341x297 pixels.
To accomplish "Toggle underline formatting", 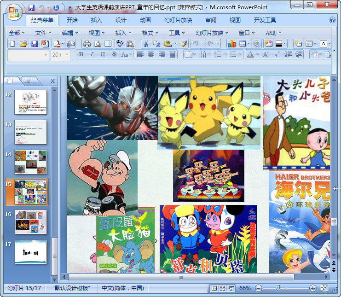I will pos(103,54).
